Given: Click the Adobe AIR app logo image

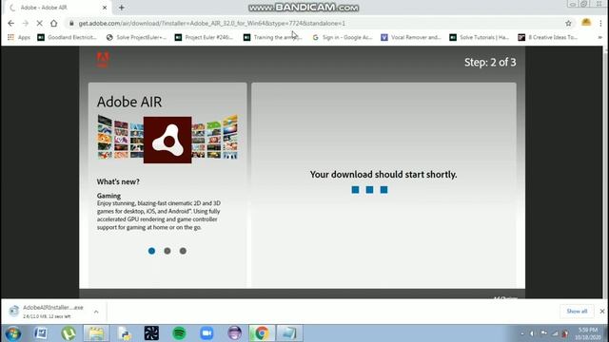Looking at the screenshot, I should (x=167, y=140).
